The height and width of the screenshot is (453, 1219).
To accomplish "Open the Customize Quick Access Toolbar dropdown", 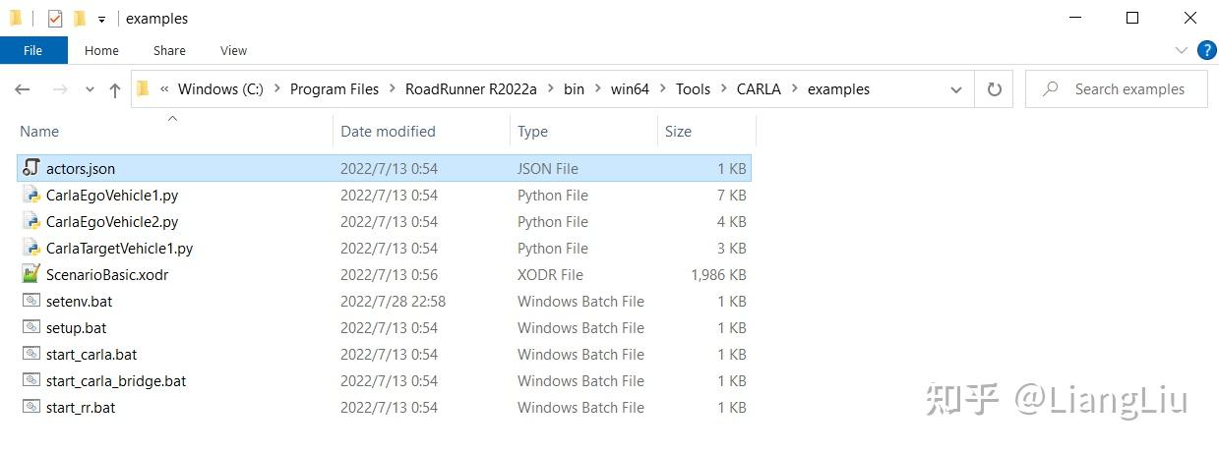I will pos(101,19).
